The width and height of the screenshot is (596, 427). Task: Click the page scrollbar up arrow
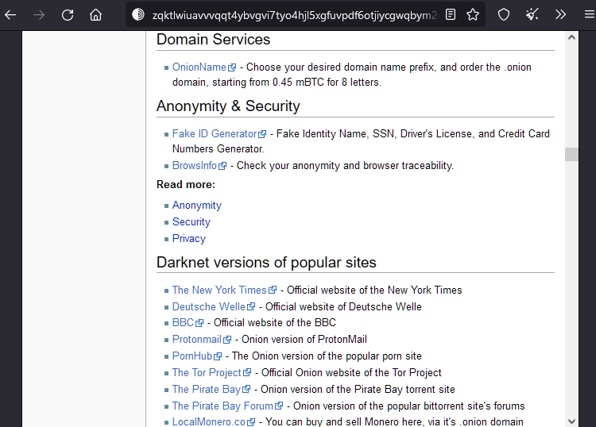[571, 37]
